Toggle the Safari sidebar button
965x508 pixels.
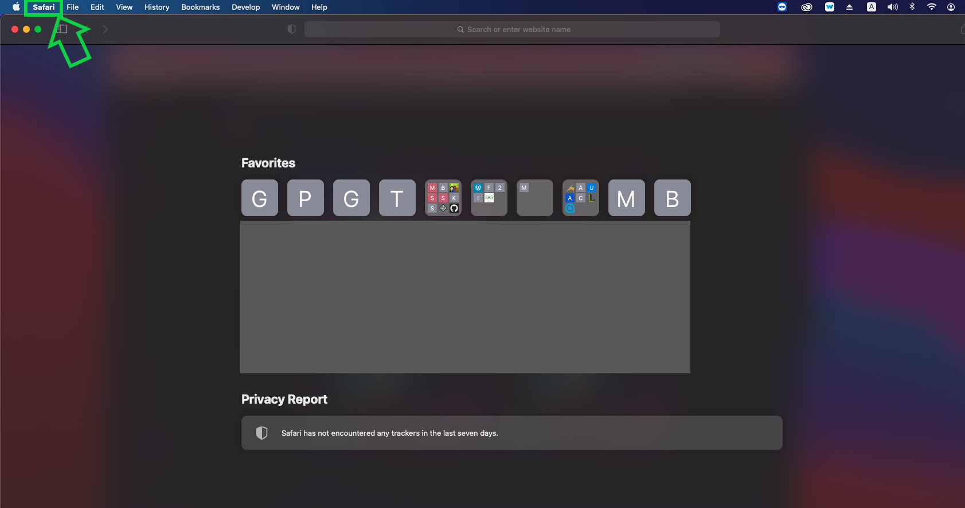pyautogui.click(x=62, y=29)
